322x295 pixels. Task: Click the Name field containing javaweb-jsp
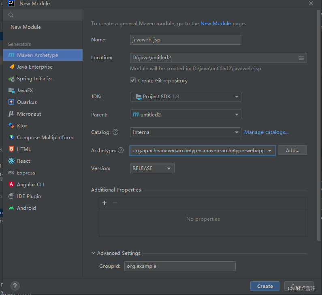pyautogui.click(x=186, y=40)
